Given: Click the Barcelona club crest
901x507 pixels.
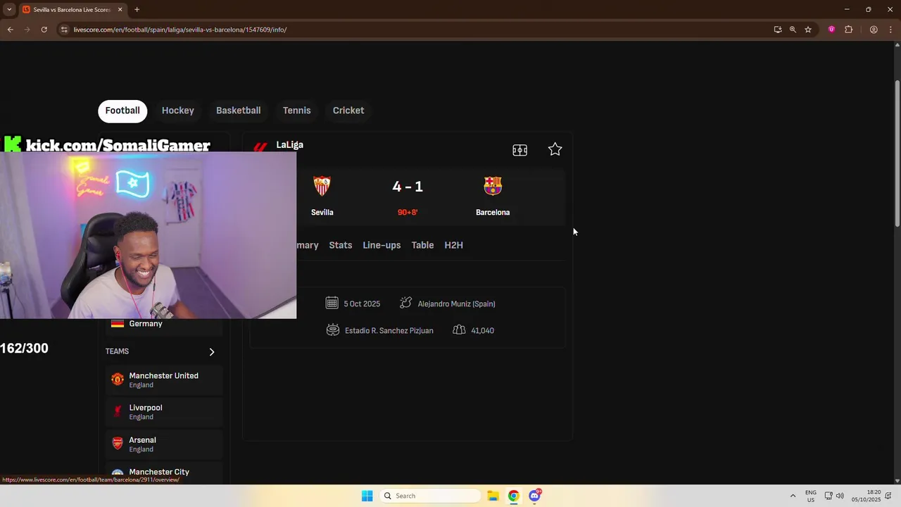Looking at the screenshot, I should tap(493, 186).
